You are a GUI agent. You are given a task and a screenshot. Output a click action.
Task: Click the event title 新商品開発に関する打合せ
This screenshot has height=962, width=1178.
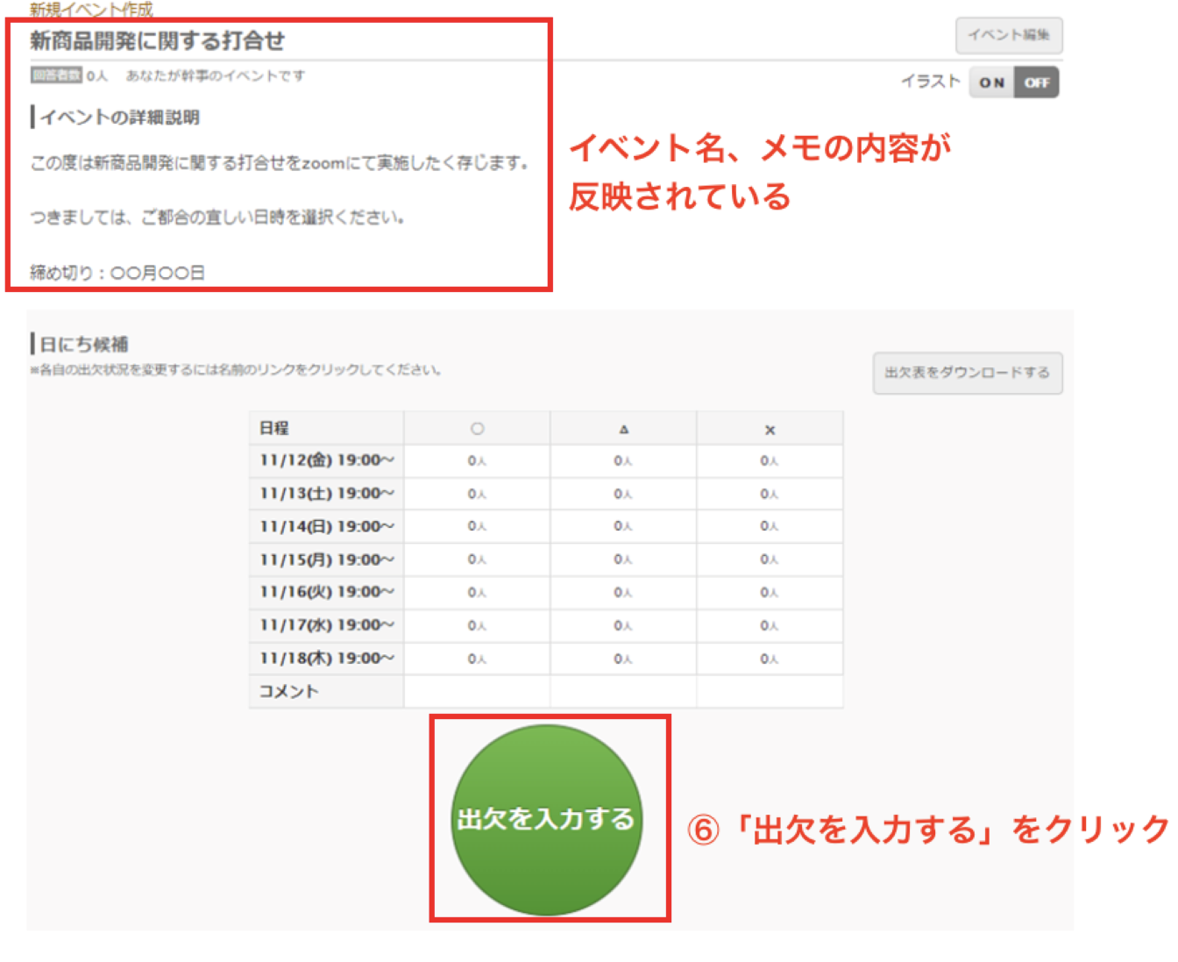pos(158,41)
